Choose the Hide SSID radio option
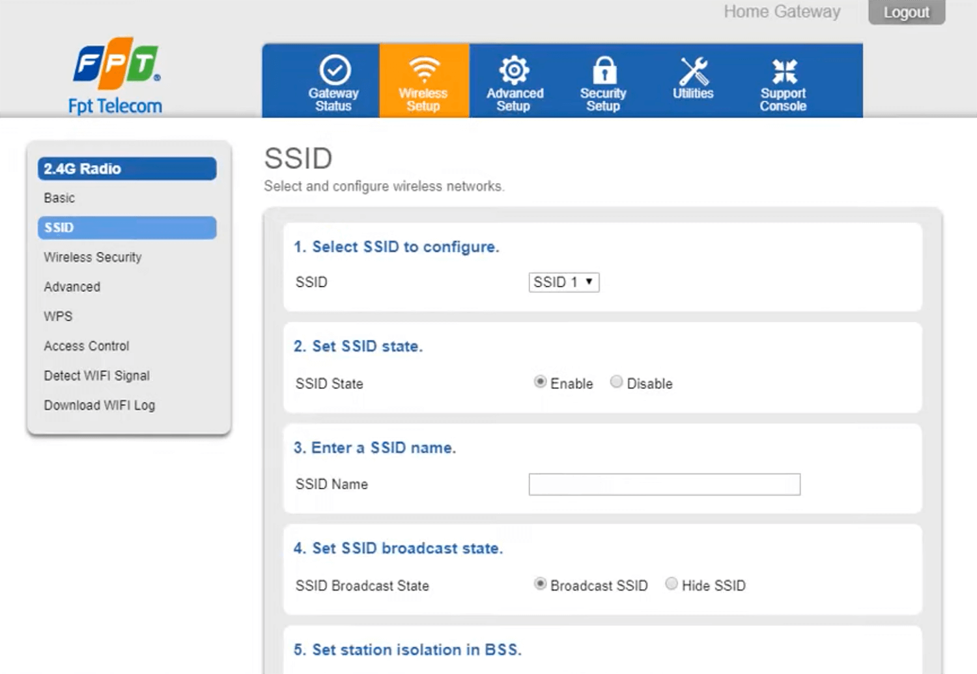This screenshot has width=977, height=674. pos(672,584)
